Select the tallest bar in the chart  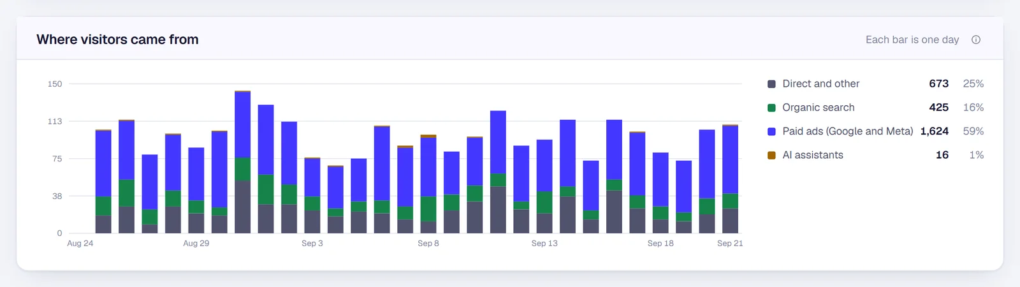pos(242,162)
